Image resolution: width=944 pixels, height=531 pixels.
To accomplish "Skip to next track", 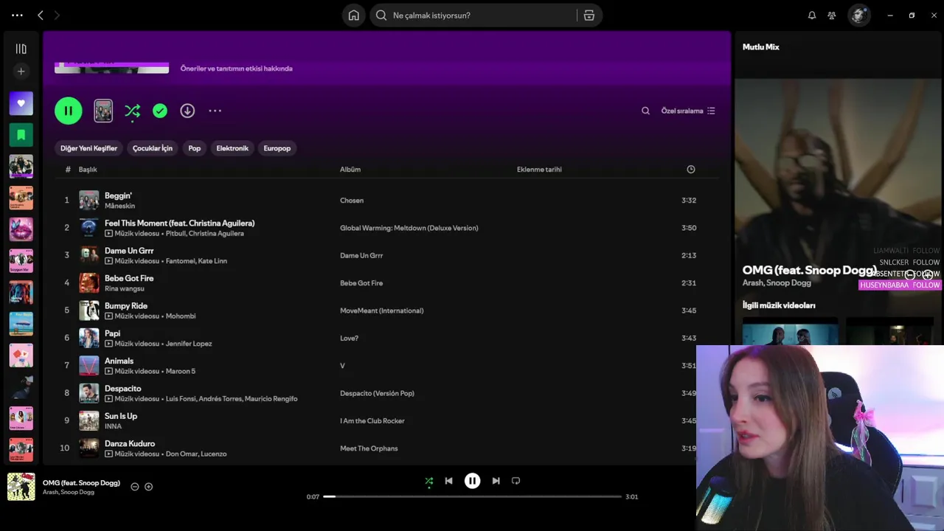I will [x=496, y=481].
